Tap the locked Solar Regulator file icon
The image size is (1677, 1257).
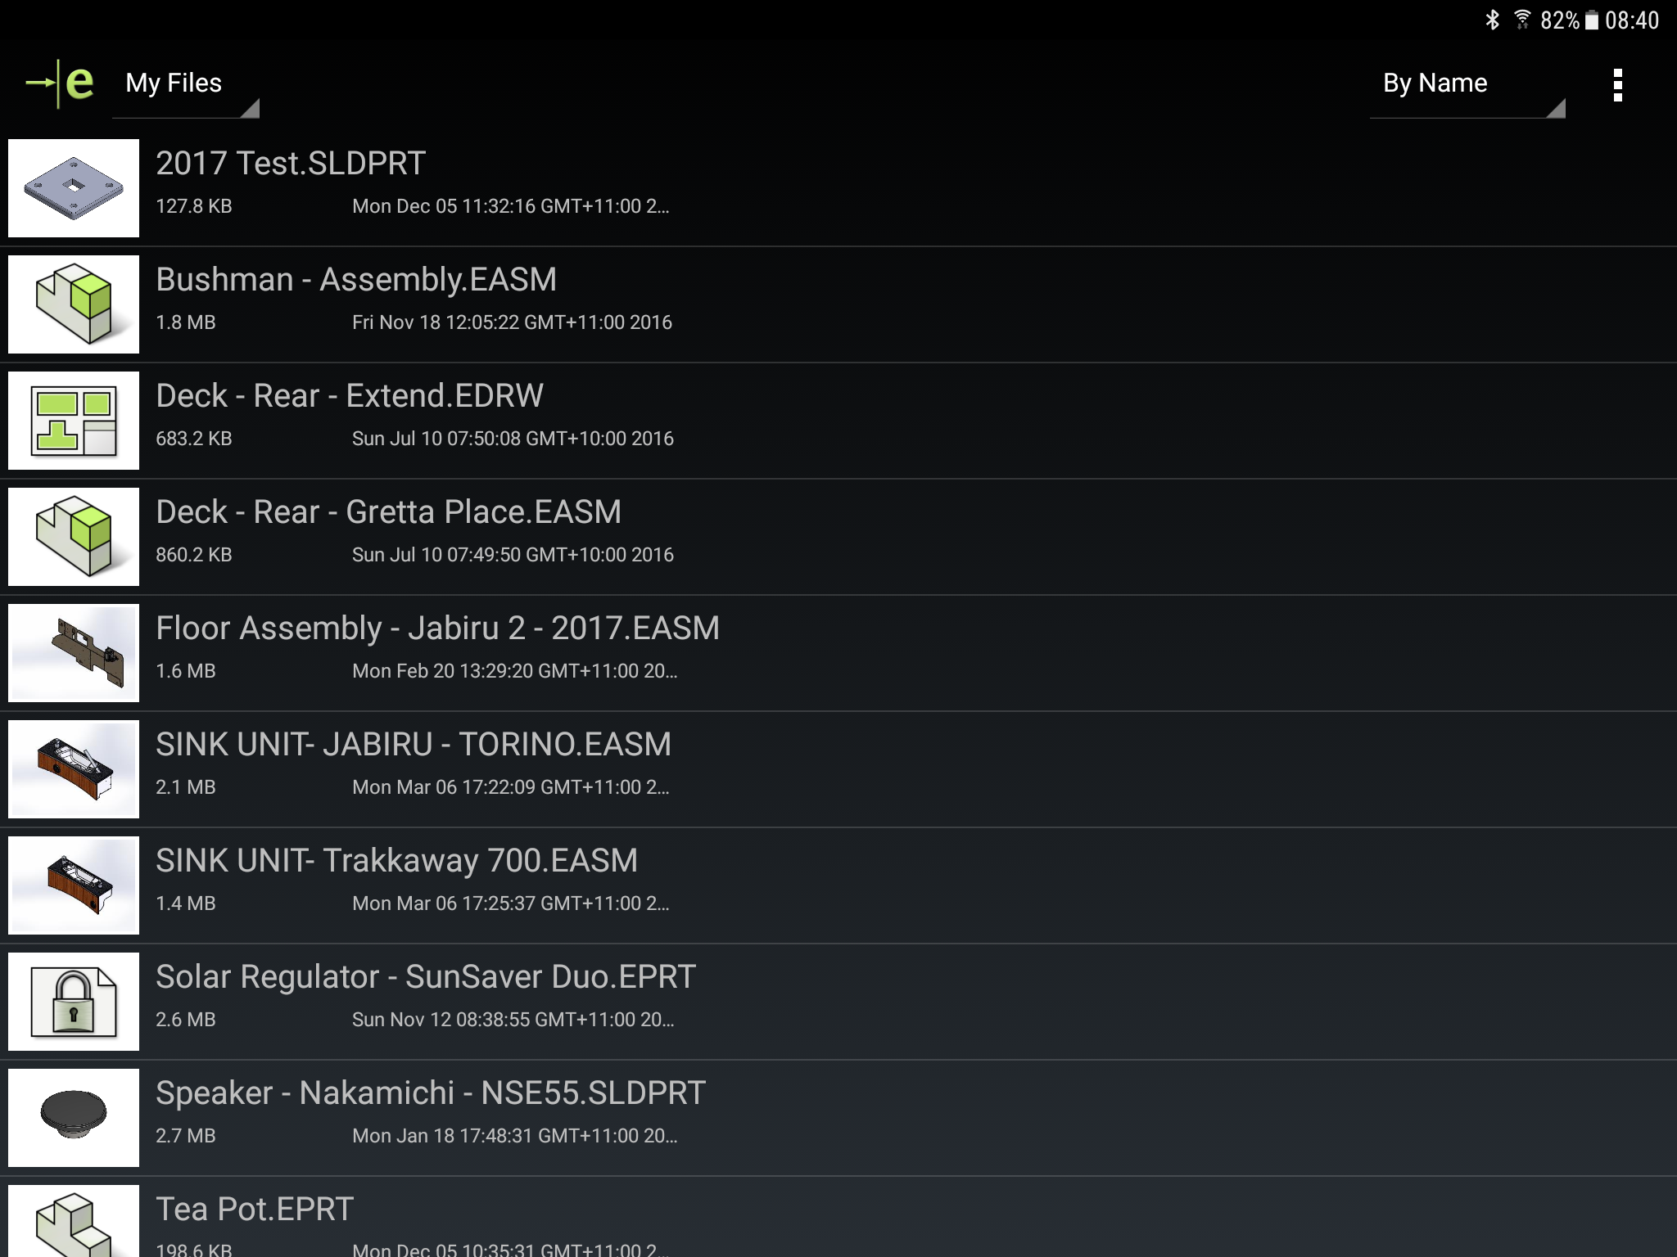pos(74,1002)
